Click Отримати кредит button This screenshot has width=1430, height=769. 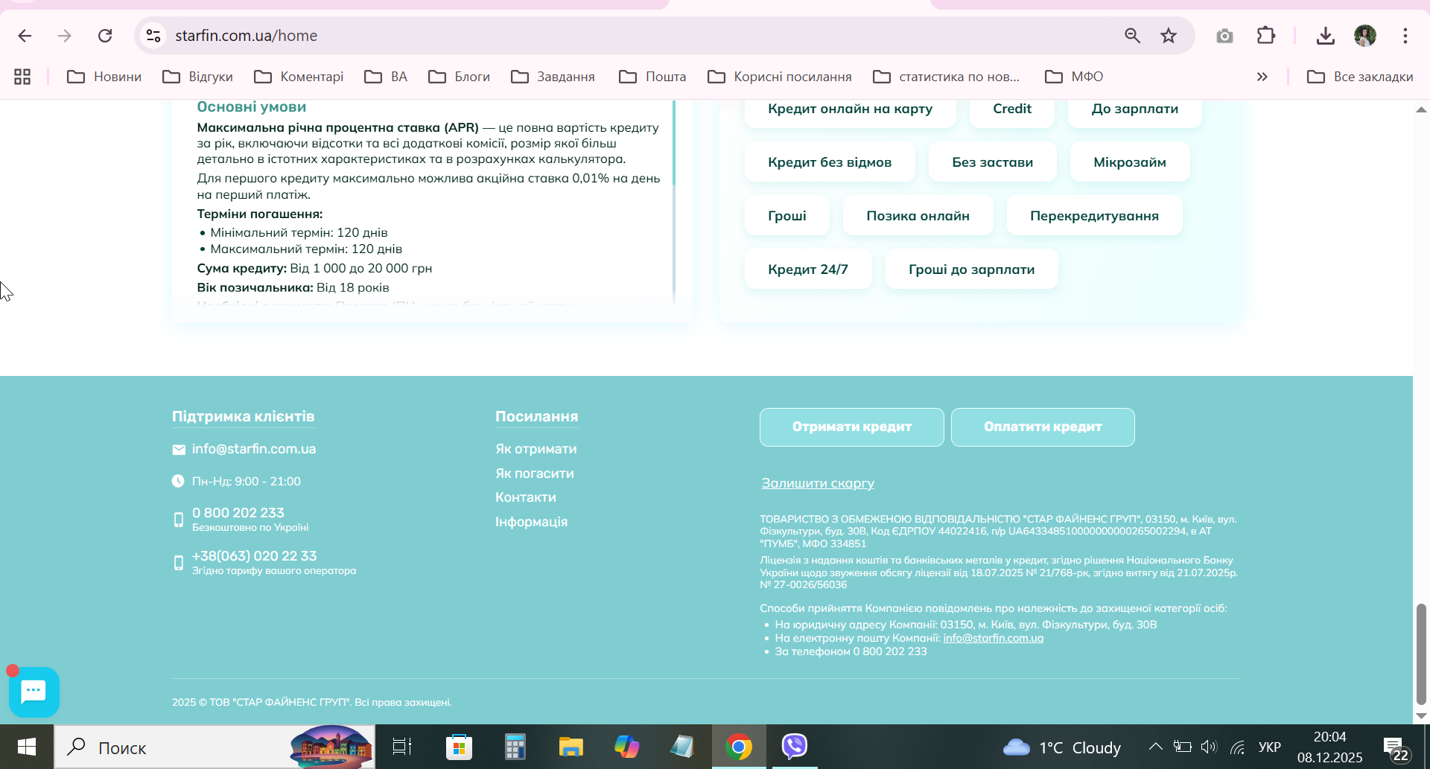click(852, 427)
